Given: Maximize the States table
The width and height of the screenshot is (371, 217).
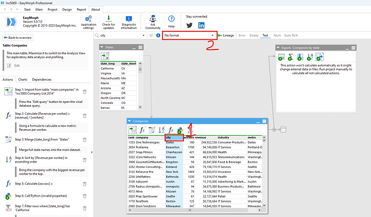Looking at the screenshot, I should (140, 47).
